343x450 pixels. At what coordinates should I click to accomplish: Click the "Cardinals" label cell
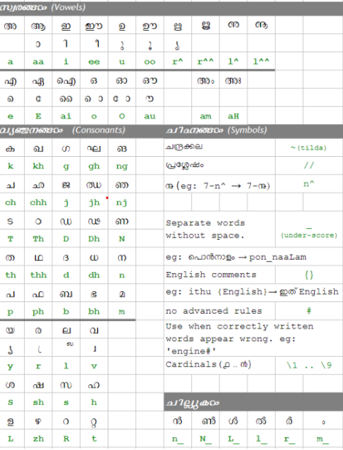pos(220,365)
